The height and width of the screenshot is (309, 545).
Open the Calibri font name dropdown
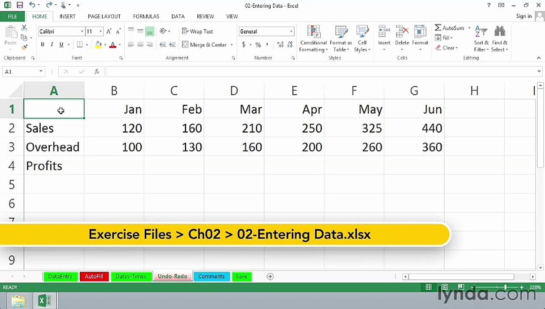pyautogui.click(x=82, y=31)
